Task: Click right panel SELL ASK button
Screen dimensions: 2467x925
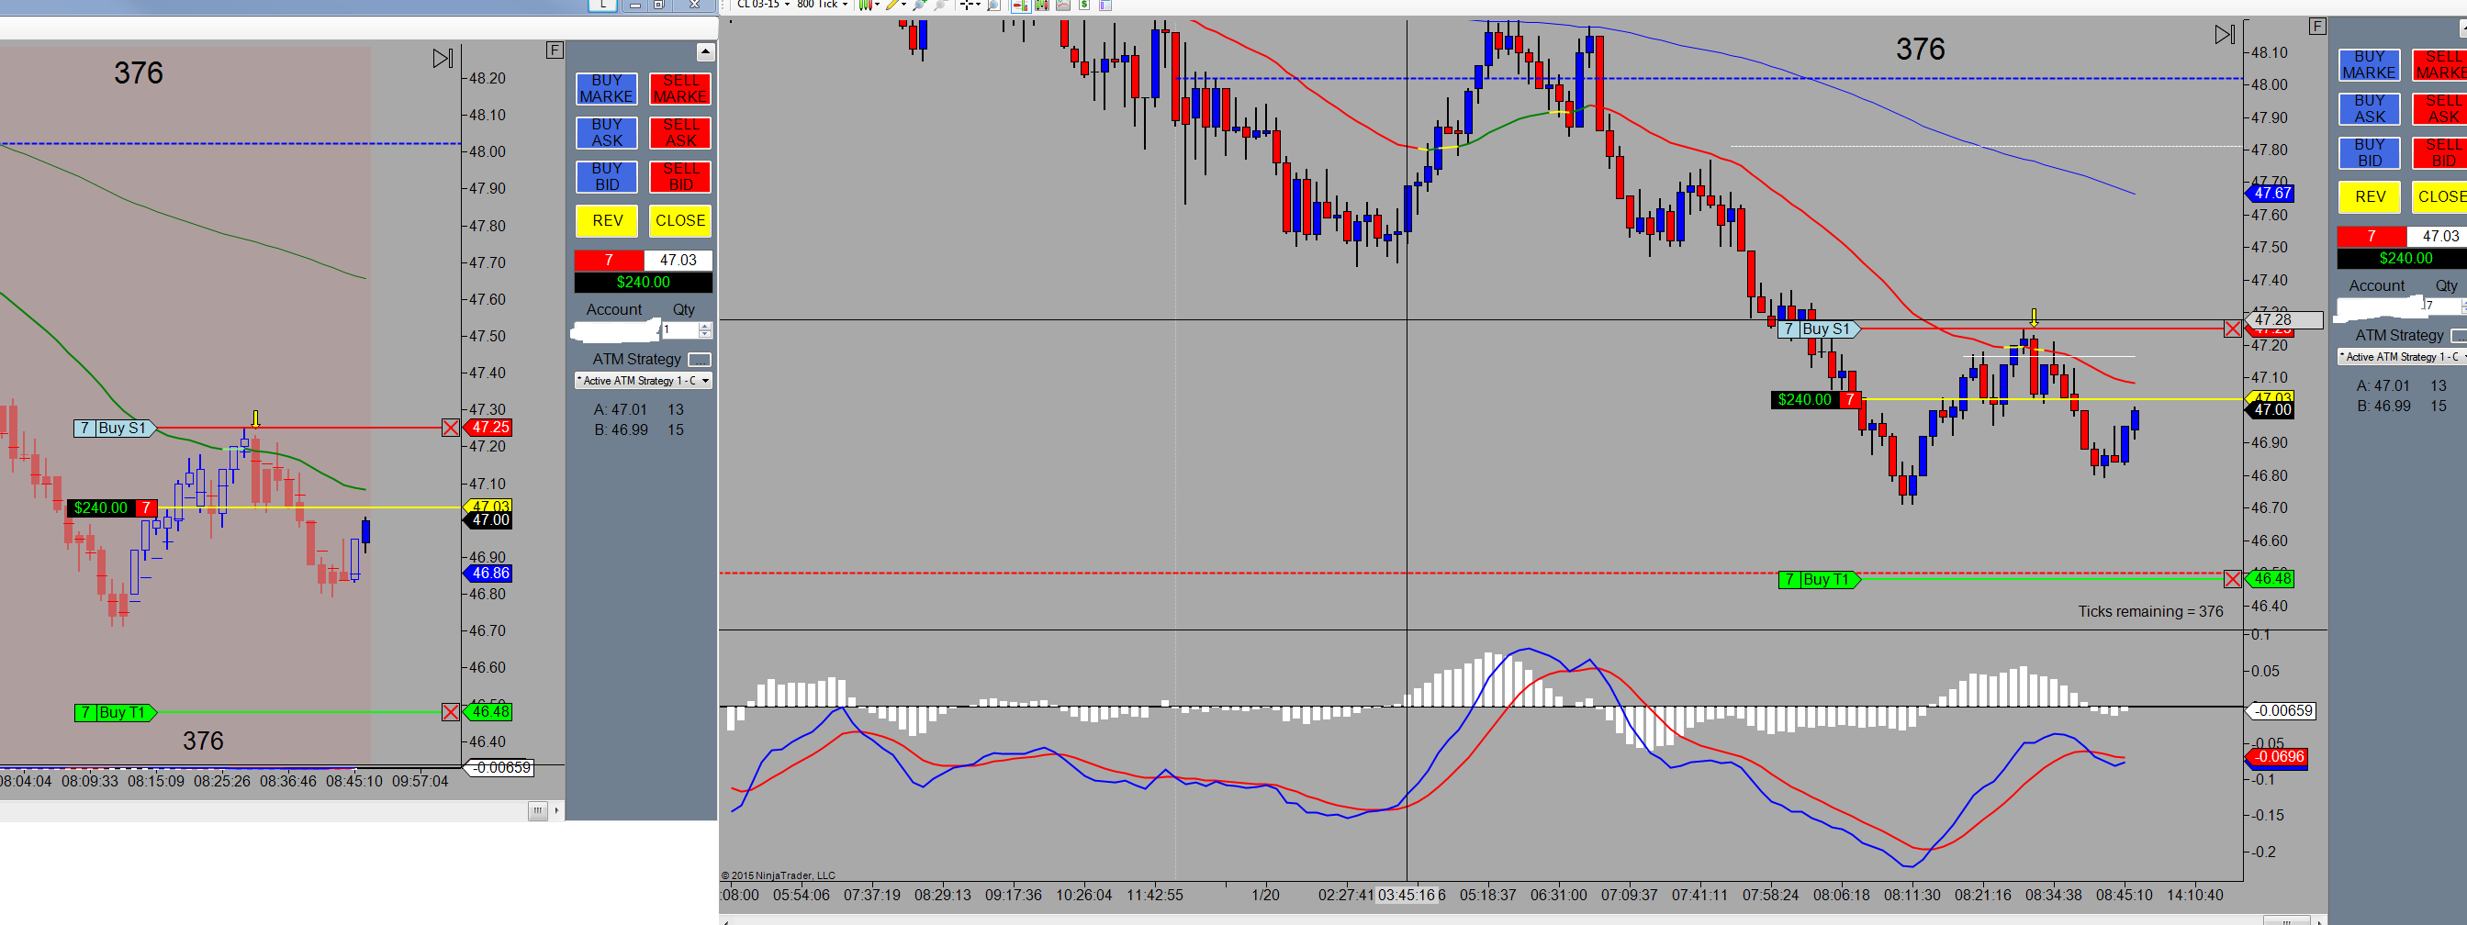Action: (x=2439, y=108)
